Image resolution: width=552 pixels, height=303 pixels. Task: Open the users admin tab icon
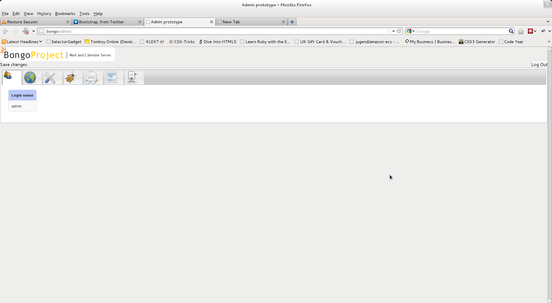point(8,76)
